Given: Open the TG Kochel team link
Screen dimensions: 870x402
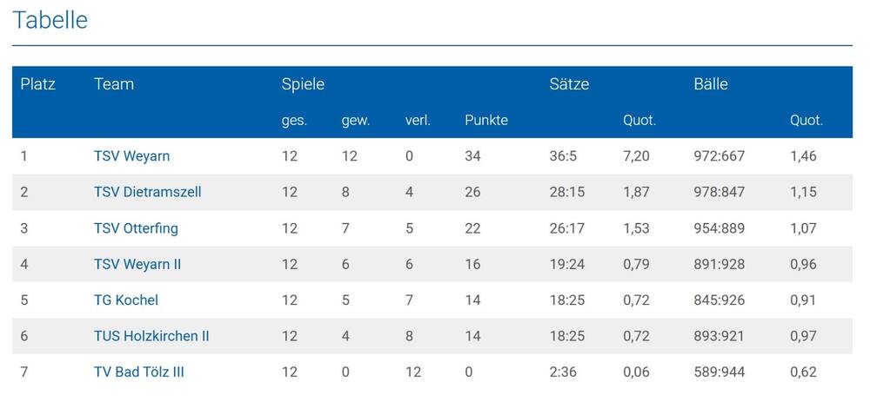Looking at the screenshot, I should [x=126, y=300].
